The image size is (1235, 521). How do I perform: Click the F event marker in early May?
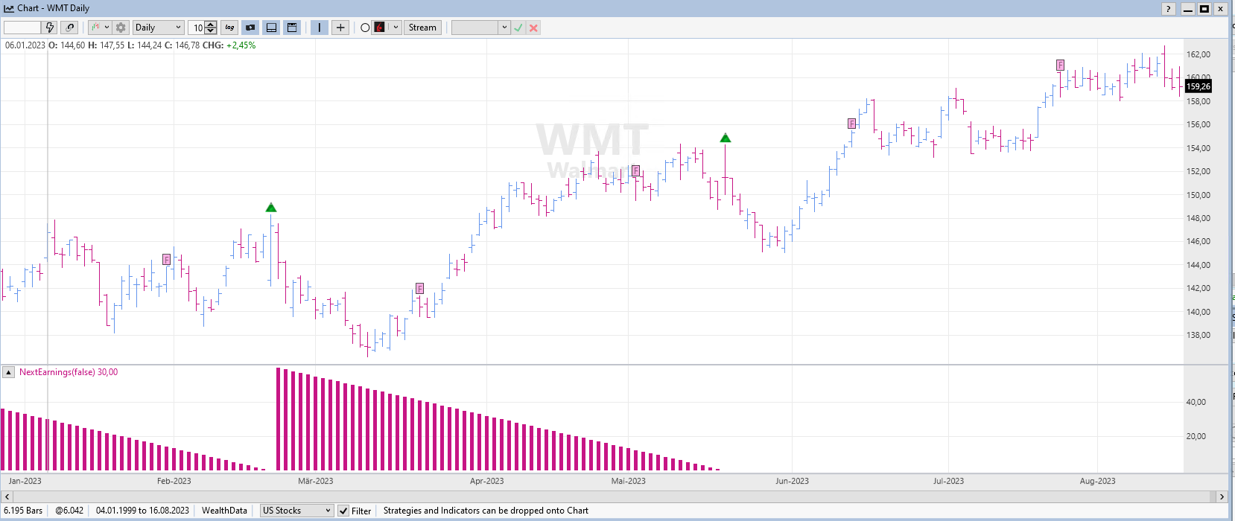[x=635, y=170]
